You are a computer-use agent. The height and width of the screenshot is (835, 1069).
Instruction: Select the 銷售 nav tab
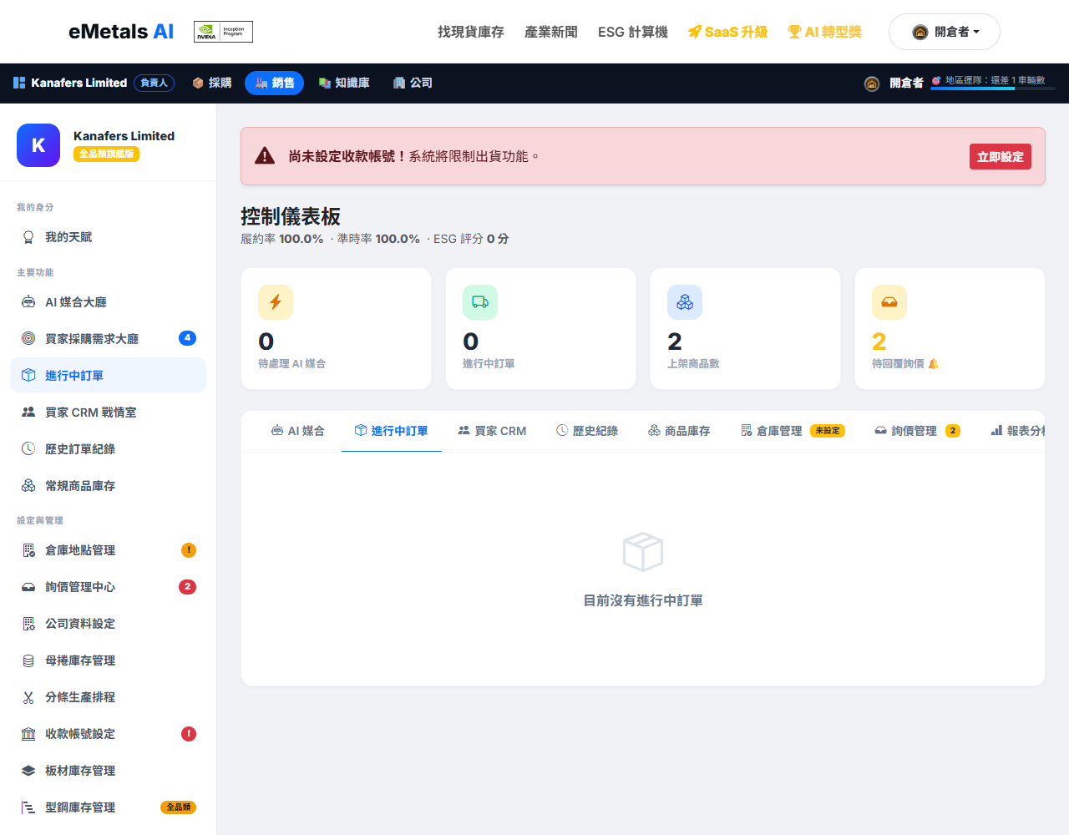(275, 83)
